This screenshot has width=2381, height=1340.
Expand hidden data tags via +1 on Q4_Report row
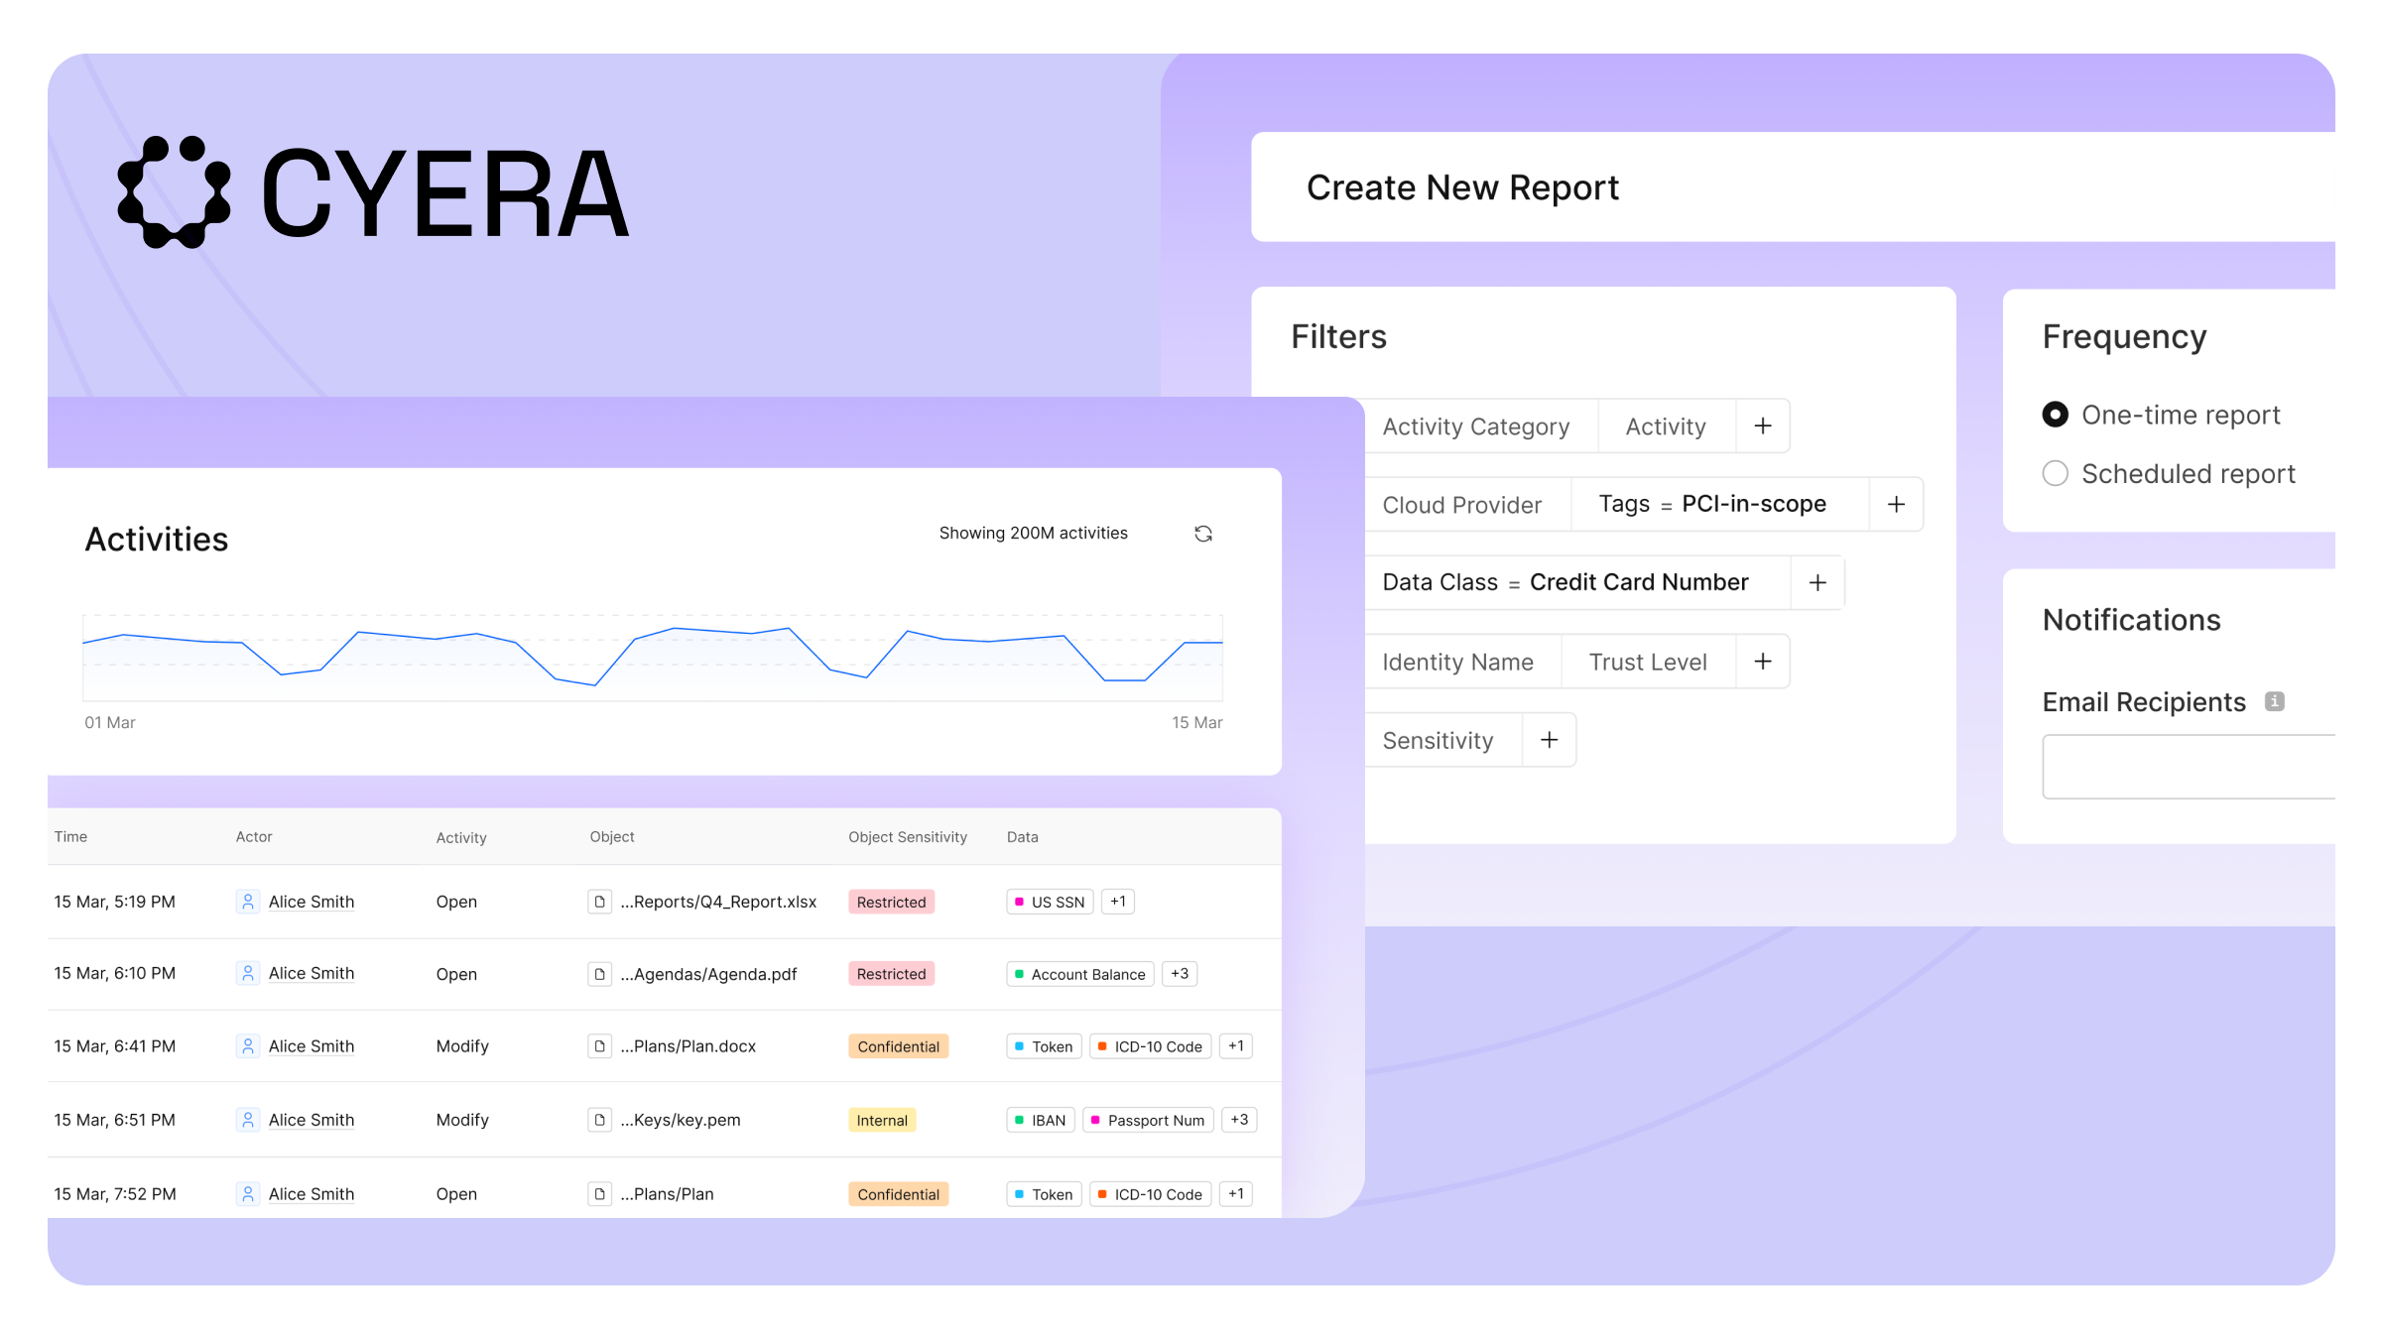[1117, 901]
